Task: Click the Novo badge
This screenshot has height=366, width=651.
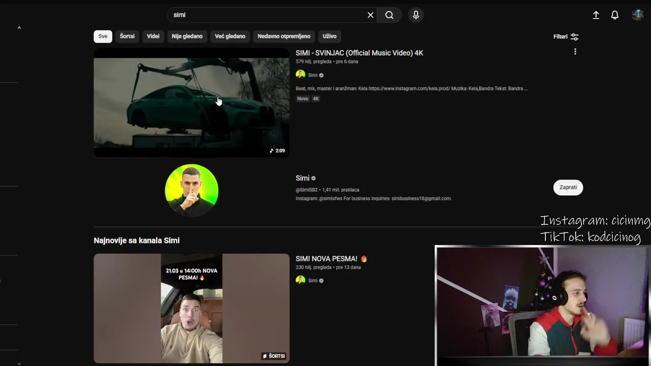Action: [303, 99]
